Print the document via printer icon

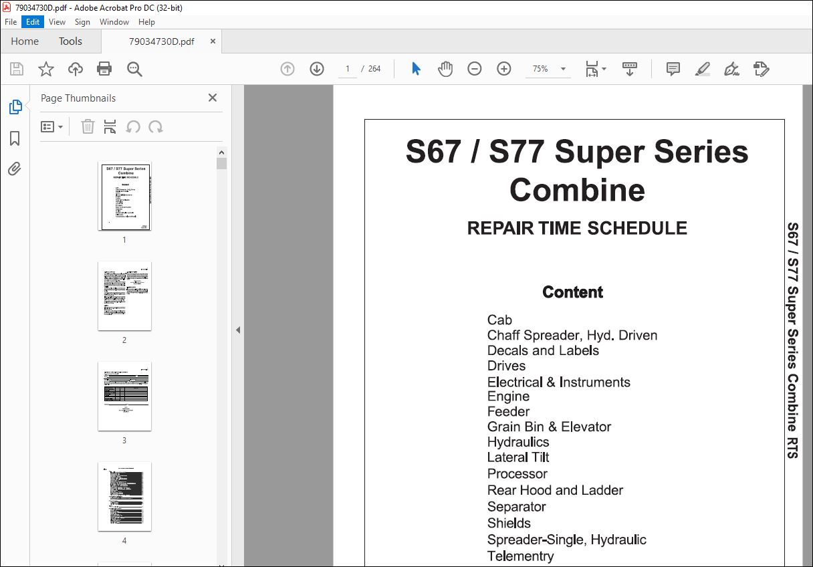(104, 69)
